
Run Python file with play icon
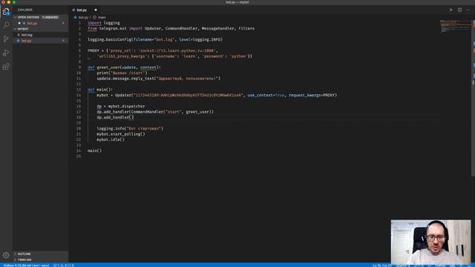pyautogui.click(x=451, y=10)
